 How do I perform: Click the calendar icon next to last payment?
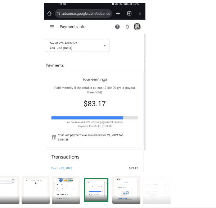pos(54,137)
